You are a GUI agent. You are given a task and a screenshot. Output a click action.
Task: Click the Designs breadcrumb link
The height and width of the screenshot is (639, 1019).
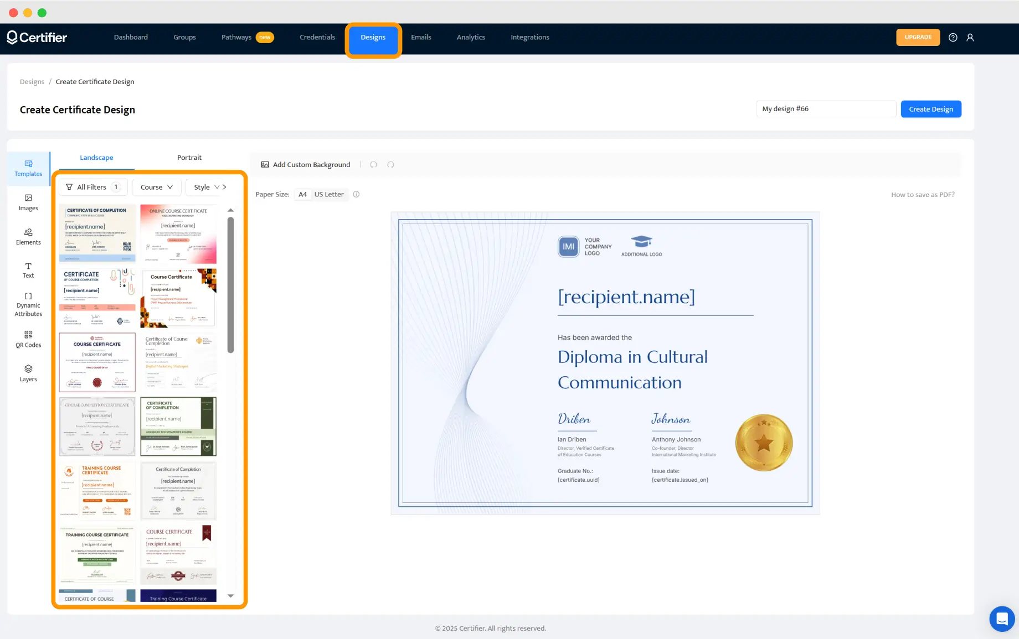[x=32, y=81]
